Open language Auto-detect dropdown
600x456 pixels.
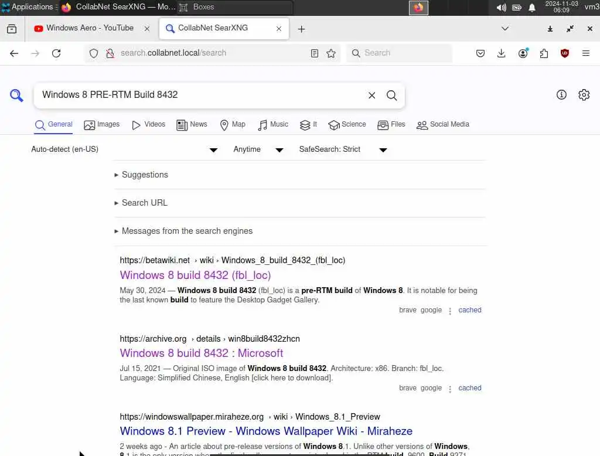coord(124,149)
